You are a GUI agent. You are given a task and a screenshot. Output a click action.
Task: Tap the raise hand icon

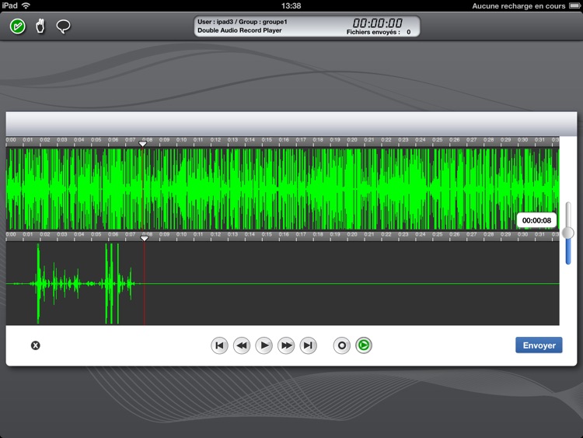(x=40, y=26)
